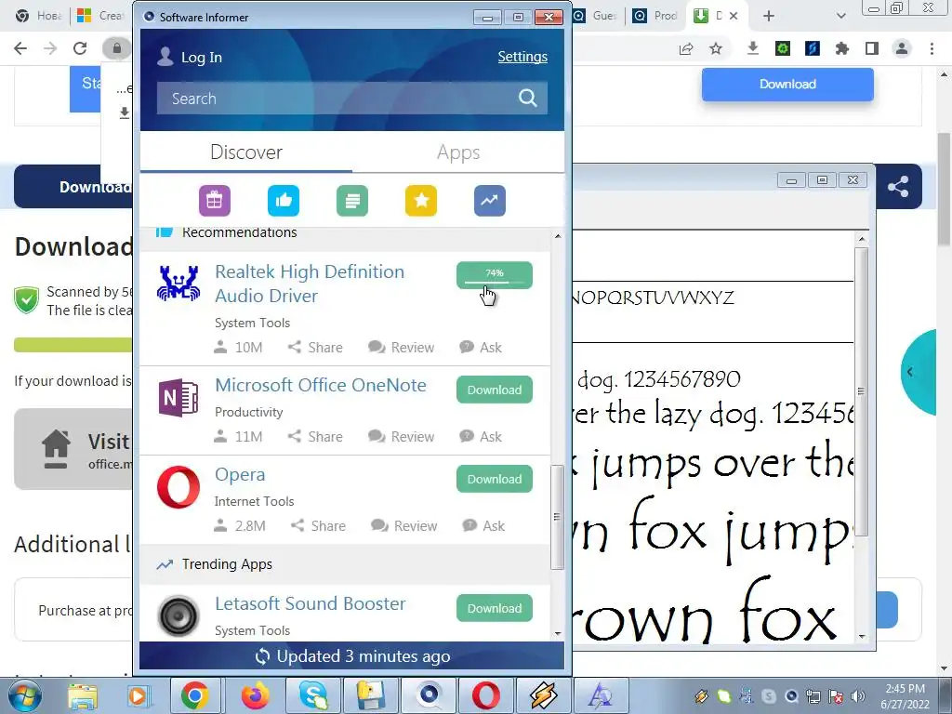This screenshot has height=714, width=952.
Task: Click the Realtek crab logo icon
Action: (178, 283)
